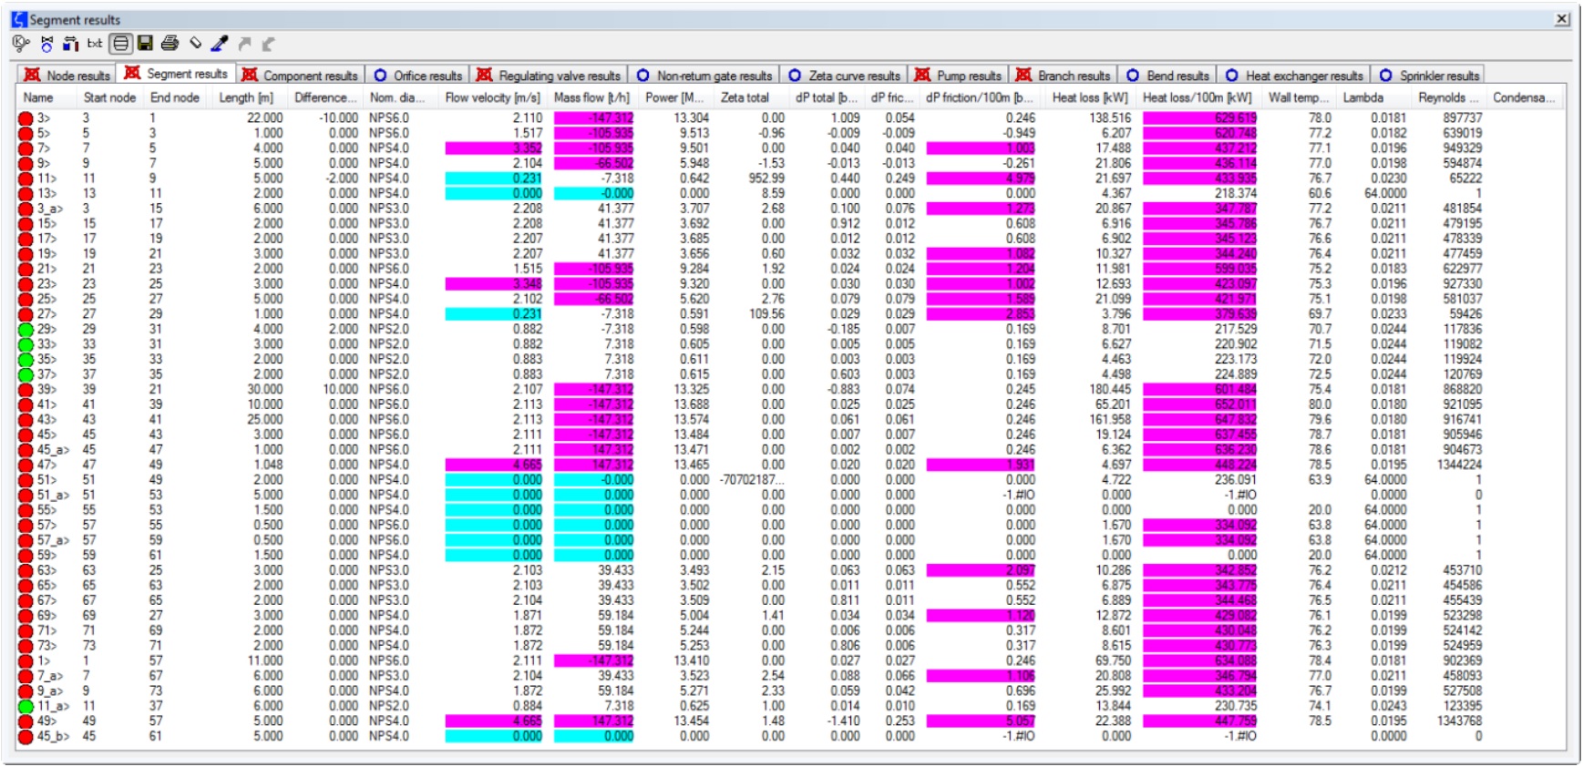Click the dP friction cell 5.057 in row 49>
The width and height of the screenshot is (1583, 767).
(x=981, y=721)
